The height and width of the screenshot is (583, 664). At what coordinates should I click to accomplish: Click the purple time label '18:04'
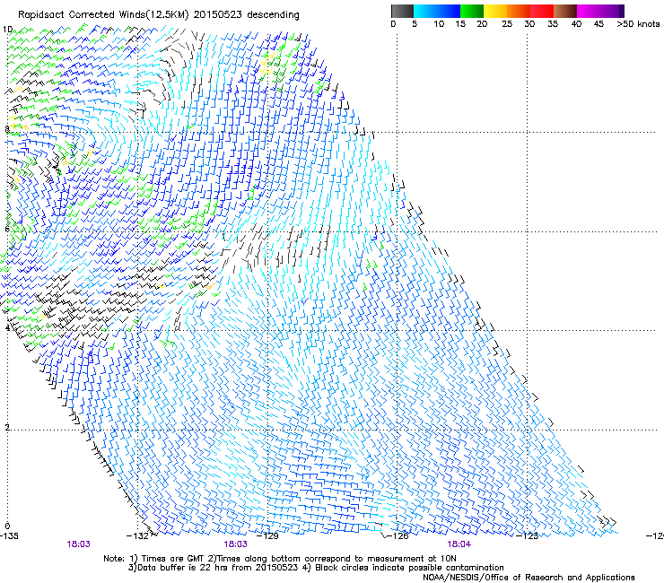point(459,544)
